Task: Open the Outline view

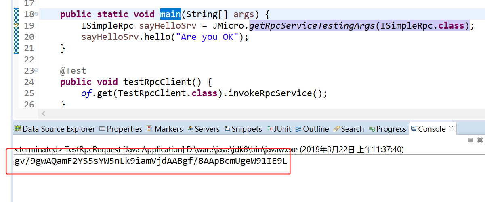Action: 316,129
